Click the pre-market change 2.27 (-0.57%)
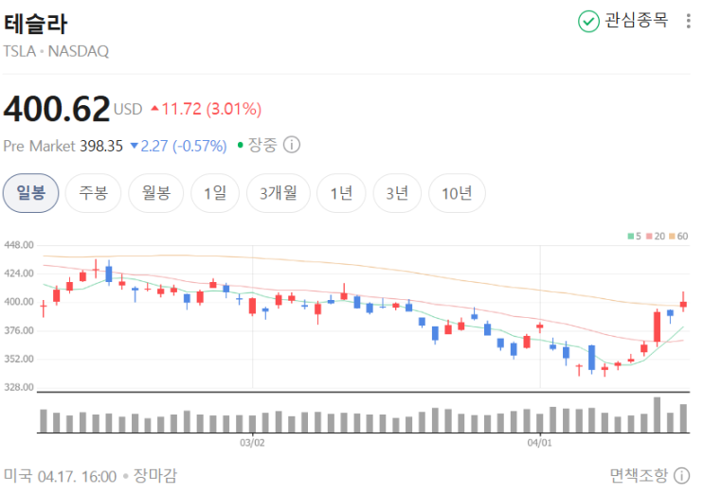 [x=179, y=146]
